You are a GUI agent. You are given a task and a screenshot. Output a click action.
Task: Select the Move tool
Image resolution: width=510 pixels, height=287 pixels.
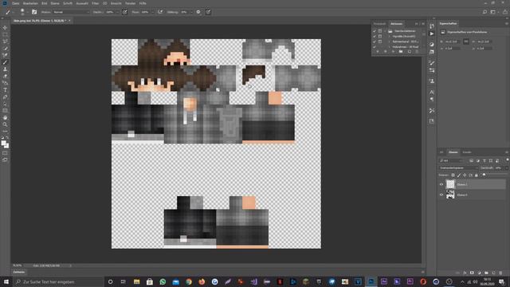pyautogui.click(x=5, y=28)
